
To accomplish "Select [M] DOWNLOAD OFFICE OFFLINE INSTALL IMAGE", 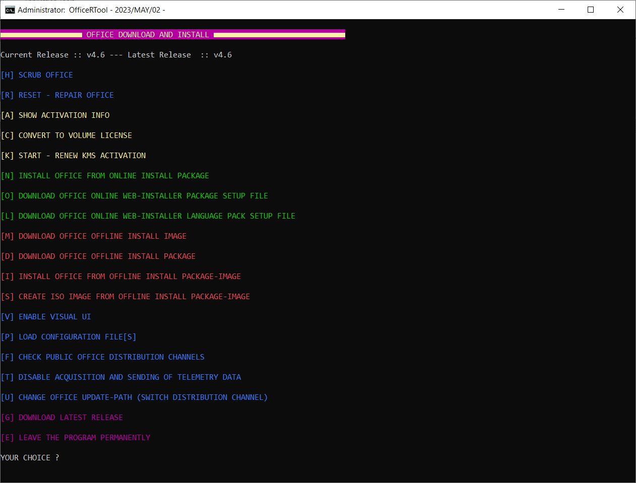I will click(x=94, y=236).
